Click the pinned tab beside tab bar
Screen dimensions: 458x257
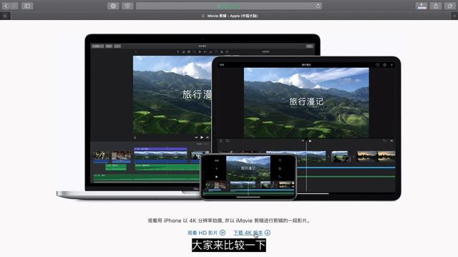point(5,16)
